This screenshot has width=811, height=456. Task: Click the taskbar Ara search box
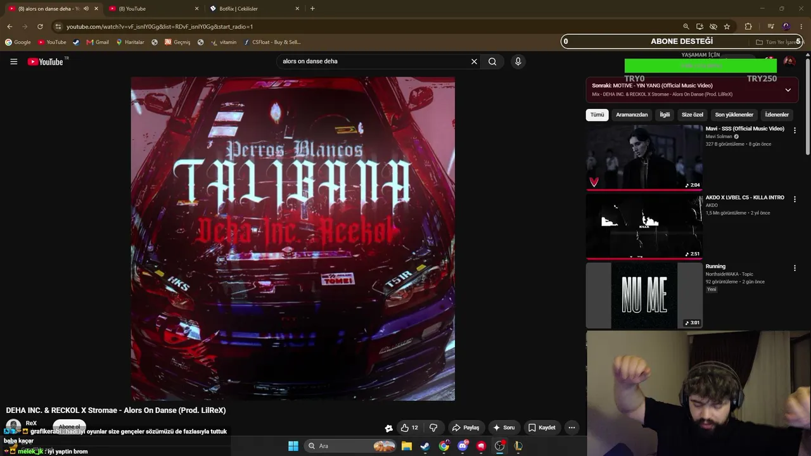click(x=350, y=446)
